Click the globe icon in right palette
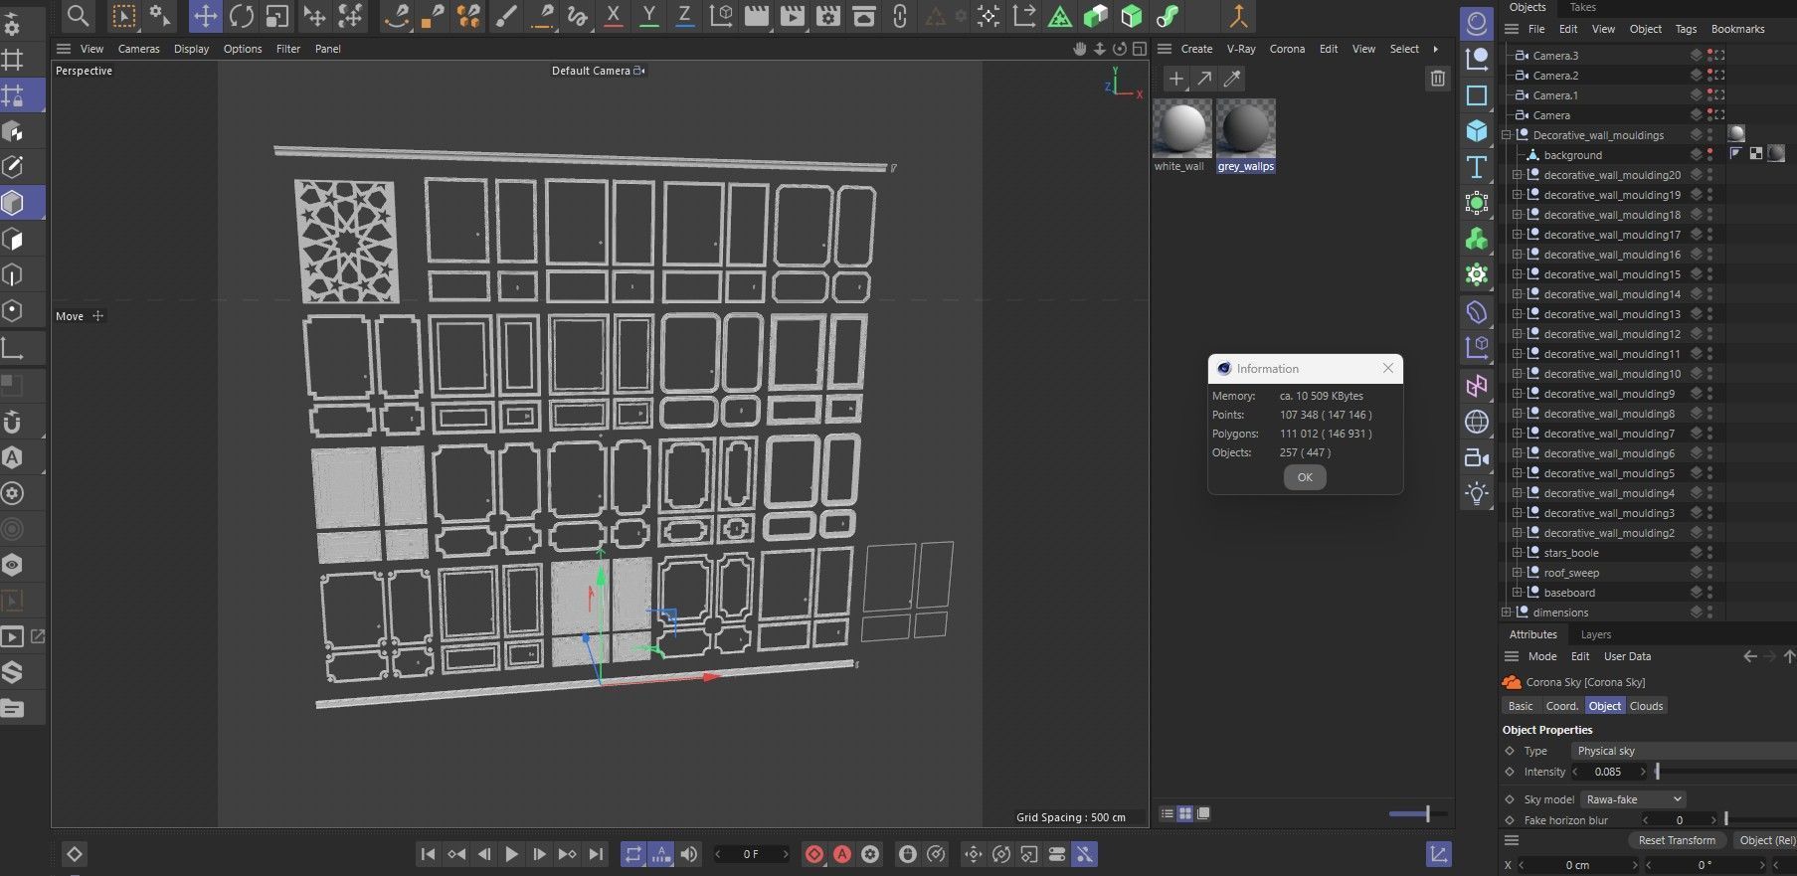This screenshot has height=876, width=1797. 1477,422
